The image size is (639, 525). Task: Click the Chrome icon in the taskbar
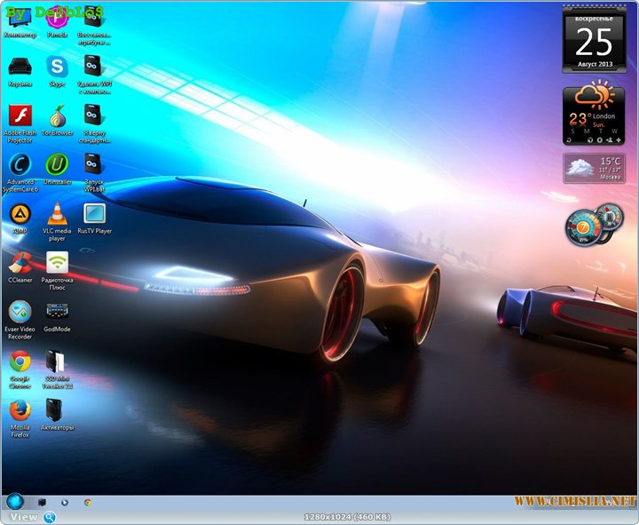coord(88,502)
